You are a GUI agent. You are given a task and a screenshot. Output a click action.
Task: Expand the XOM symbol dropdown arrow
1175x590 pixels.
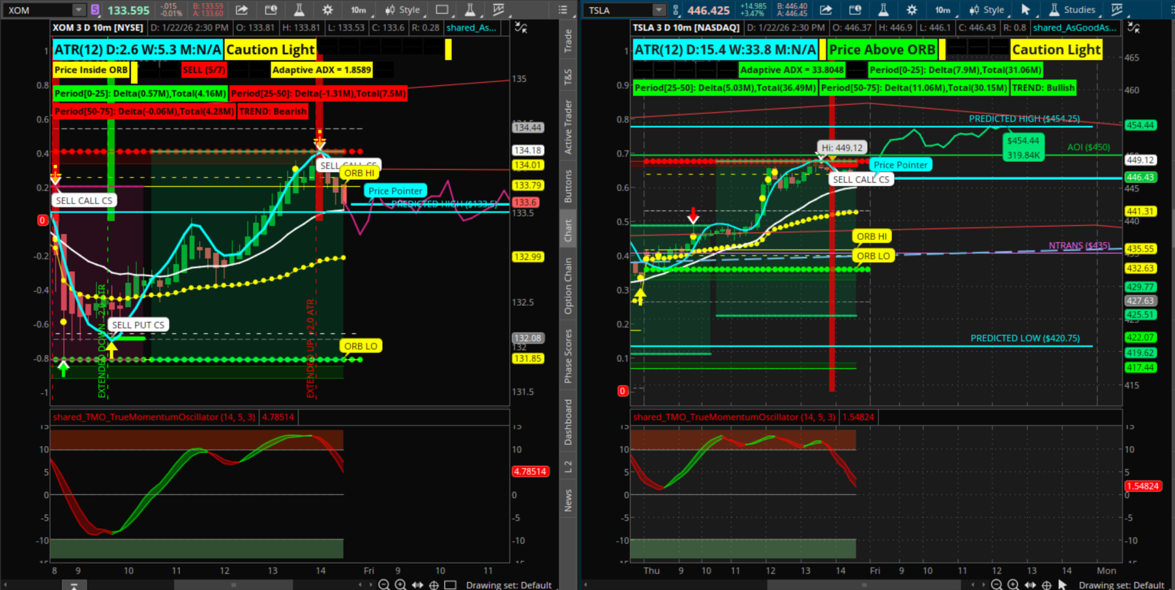(79, 10)
